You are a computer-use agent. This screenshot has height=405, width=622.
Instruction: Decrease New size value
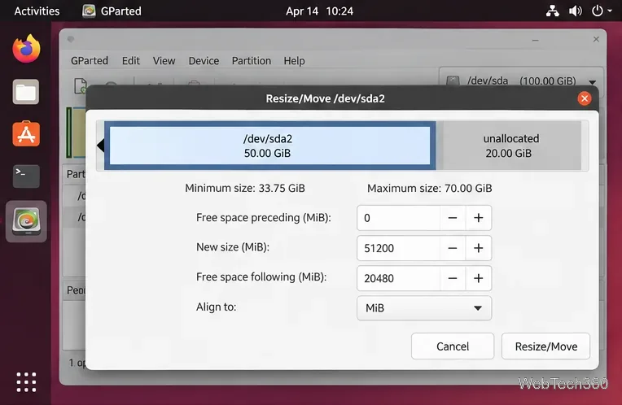click(452, 248)
